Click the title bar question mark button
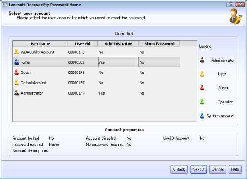The width and height of the screenshot is (247, 179). coord(231,4)
